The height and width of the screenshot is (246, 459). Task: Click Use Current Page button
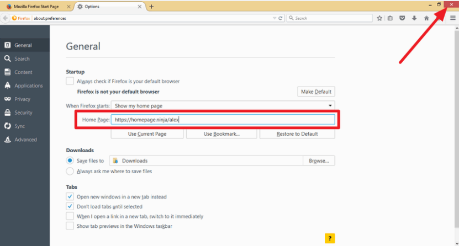[x=147, y=134]
